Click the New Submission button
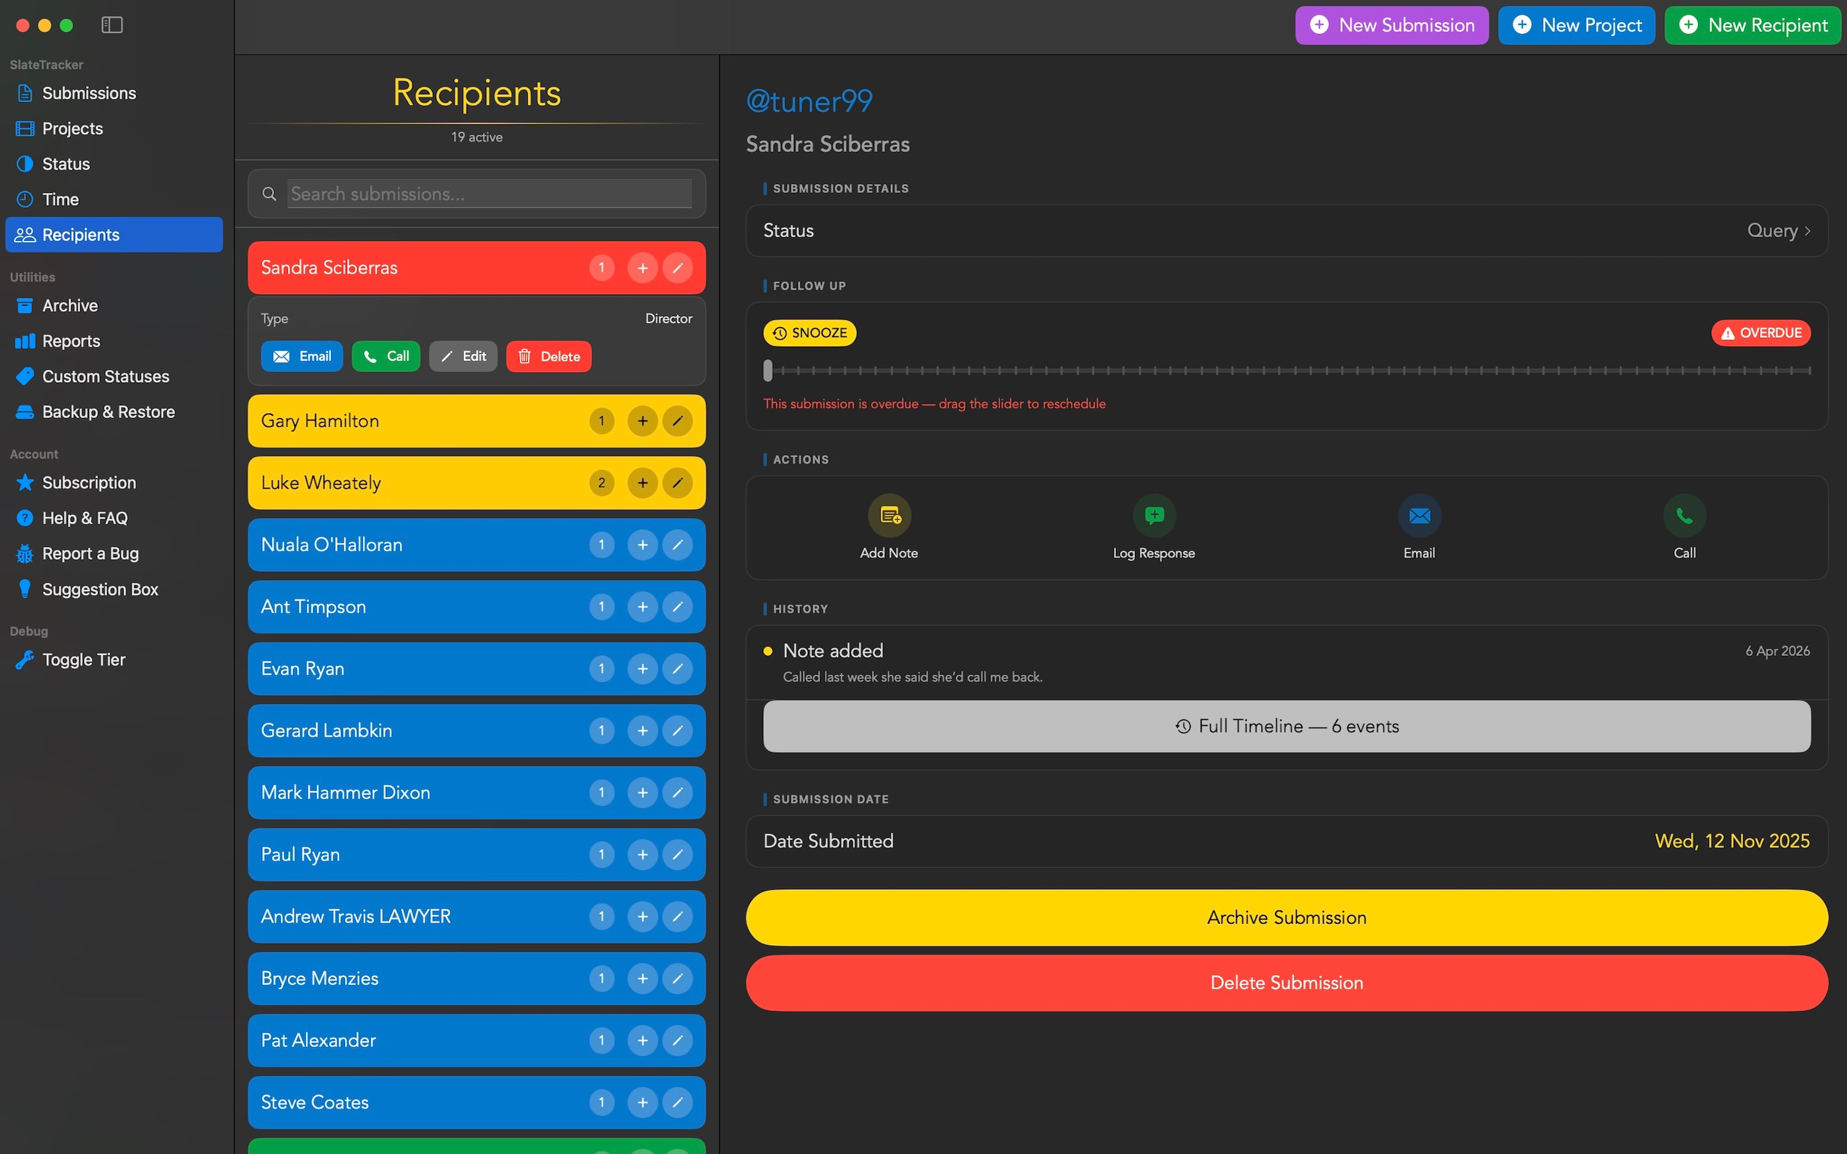Image resolution: width=1847 pixels, height=1154 pixels. click(1392, 25)
